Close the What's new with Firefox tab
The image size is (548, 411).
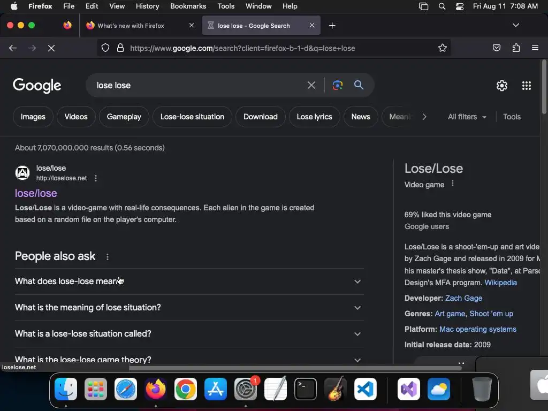coord(192,25)
